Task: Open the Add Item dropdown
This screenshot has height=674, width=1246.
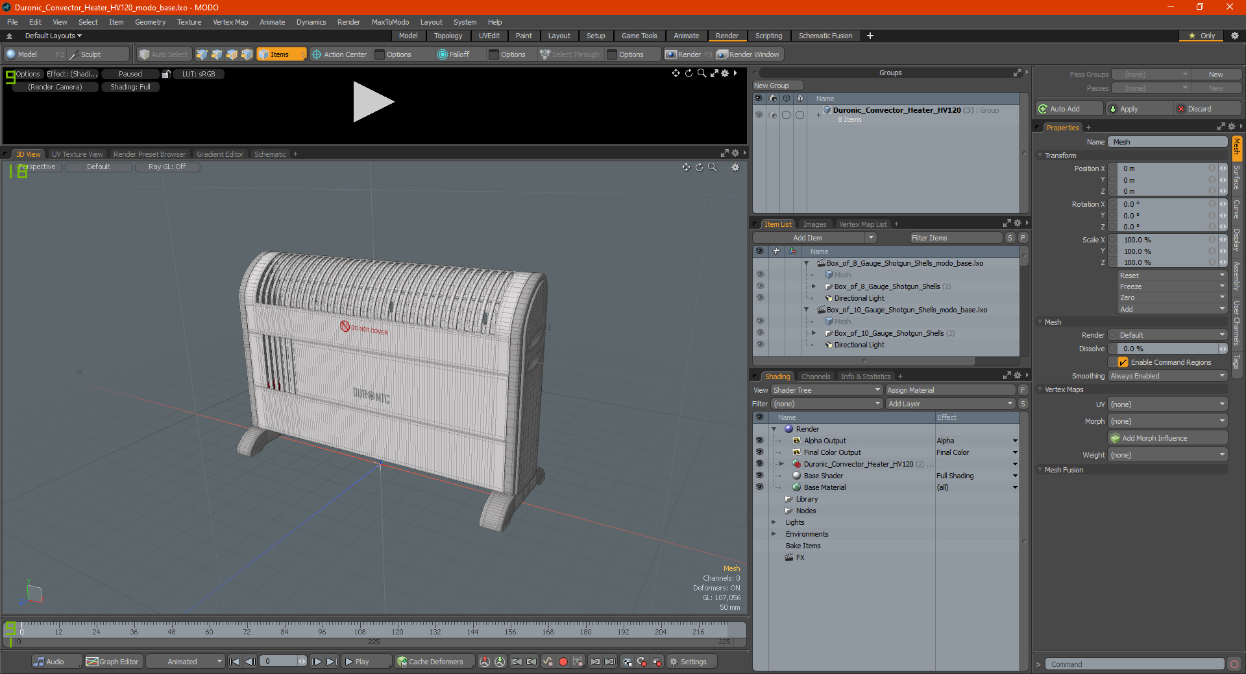Action: tap(815, 238)
